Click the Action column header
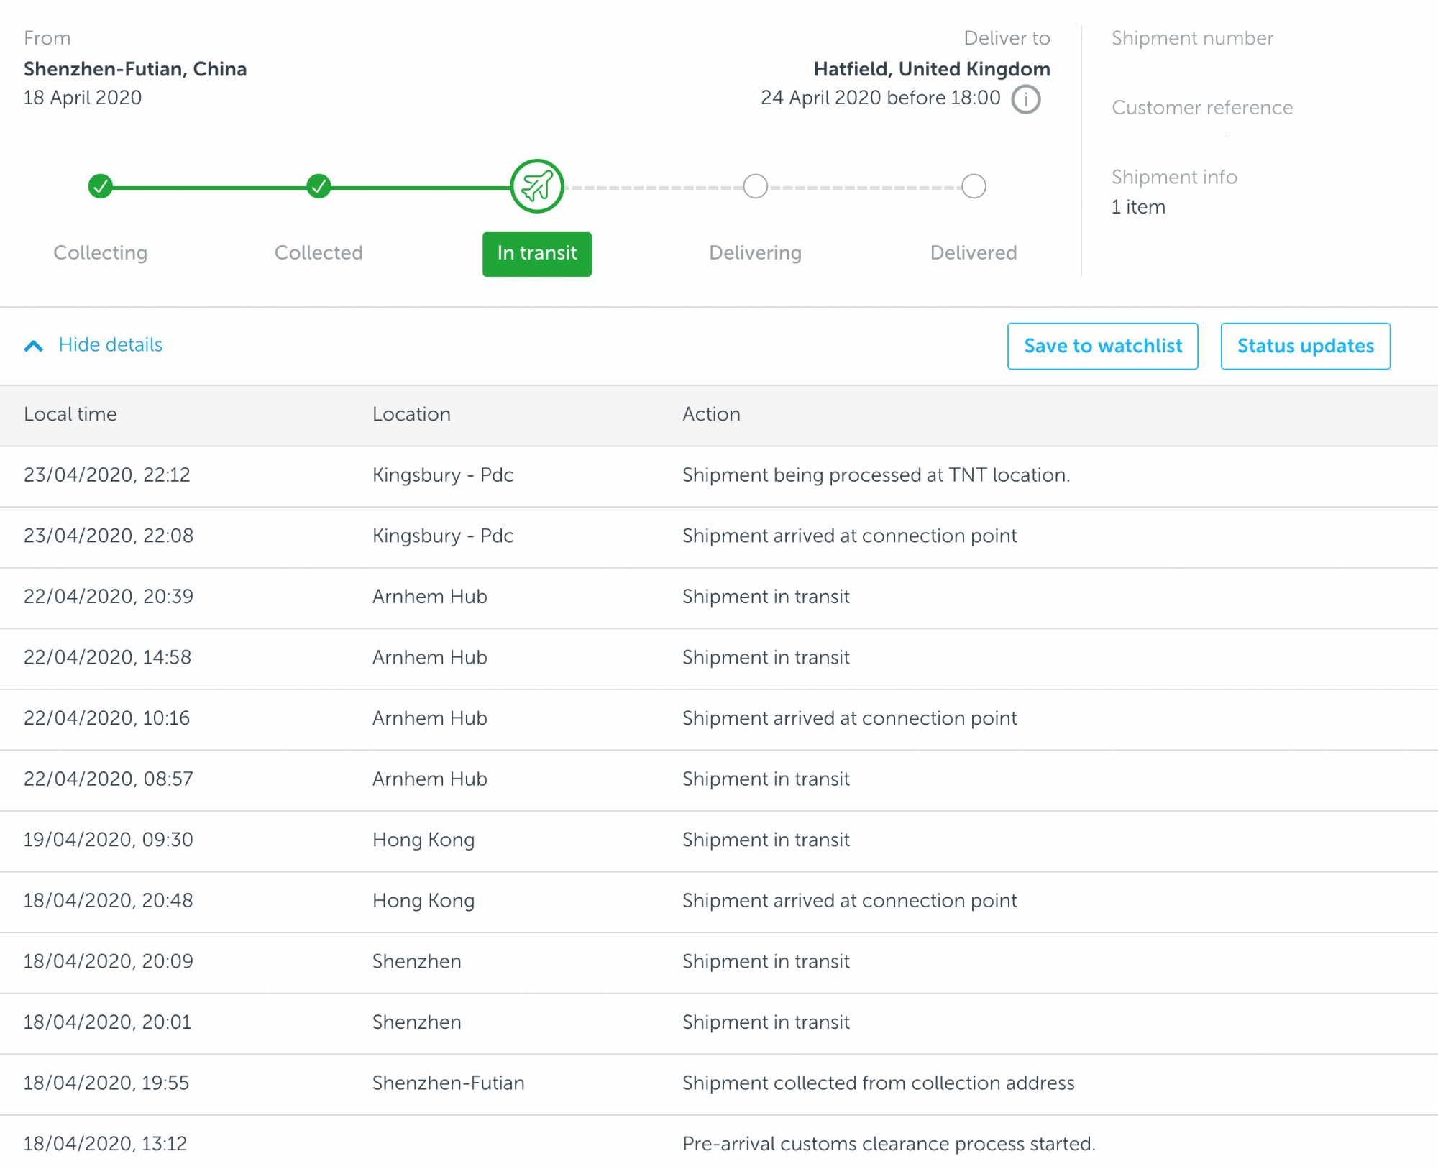1438x1169 pixels. [x=711, y=414]
